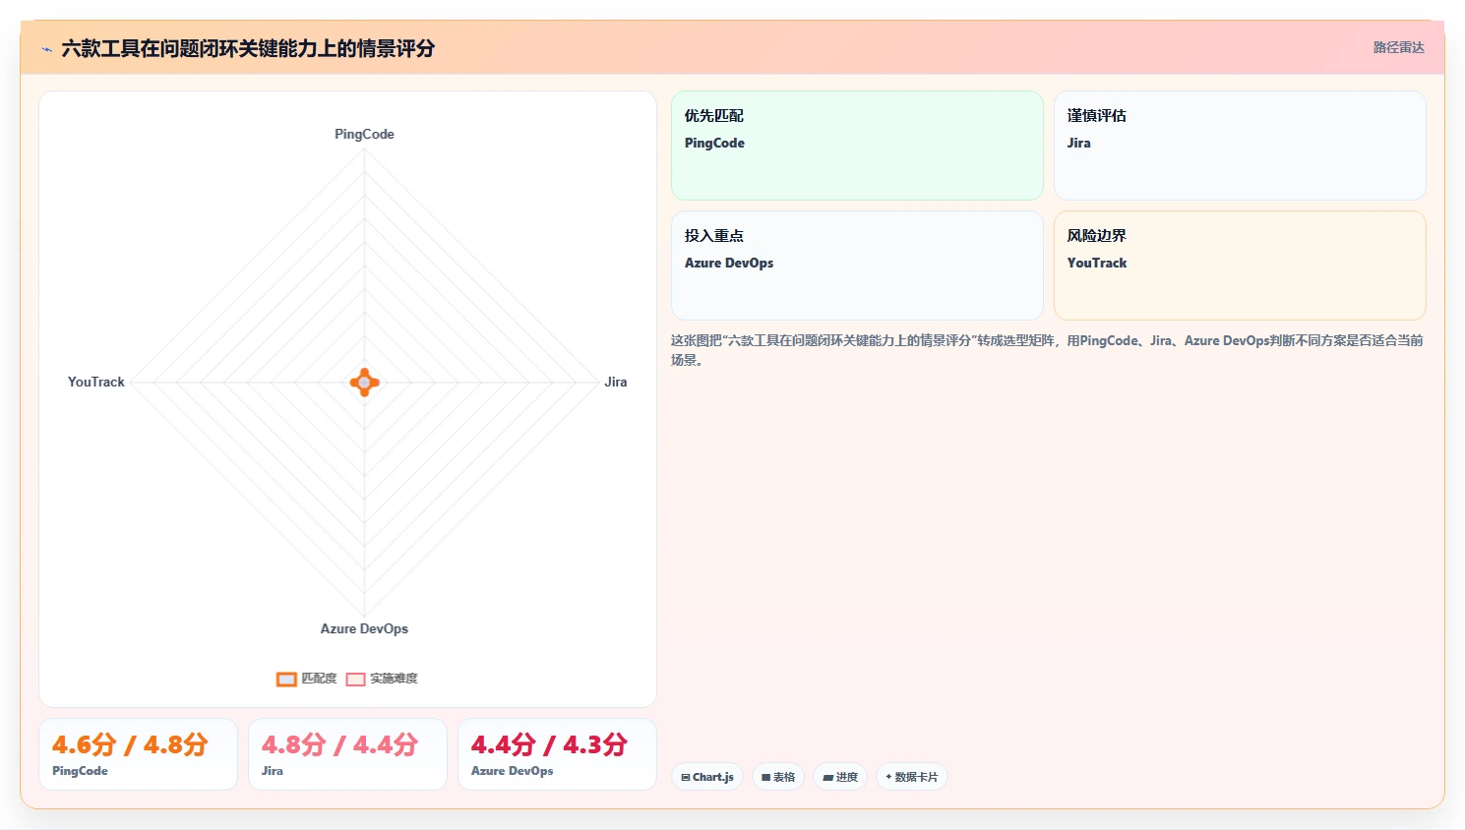Screen dimensions: 1465x830
Task: Open the 投入重点 Azure DevOps card
Action: (x=857, y=266)
